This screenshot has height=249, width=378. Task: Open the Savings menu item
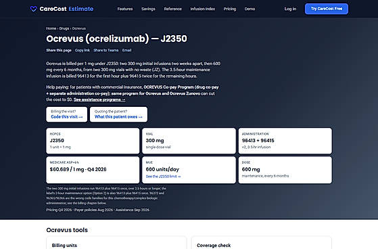pos(148,9)
